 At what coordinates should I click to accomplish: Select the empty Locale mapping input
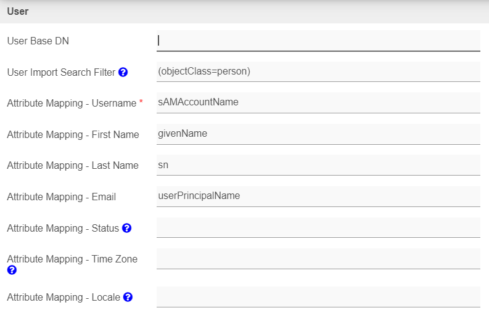[x=318, y=297]
